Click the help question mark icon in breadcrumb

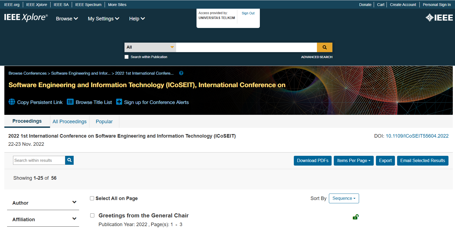point(181,73)
